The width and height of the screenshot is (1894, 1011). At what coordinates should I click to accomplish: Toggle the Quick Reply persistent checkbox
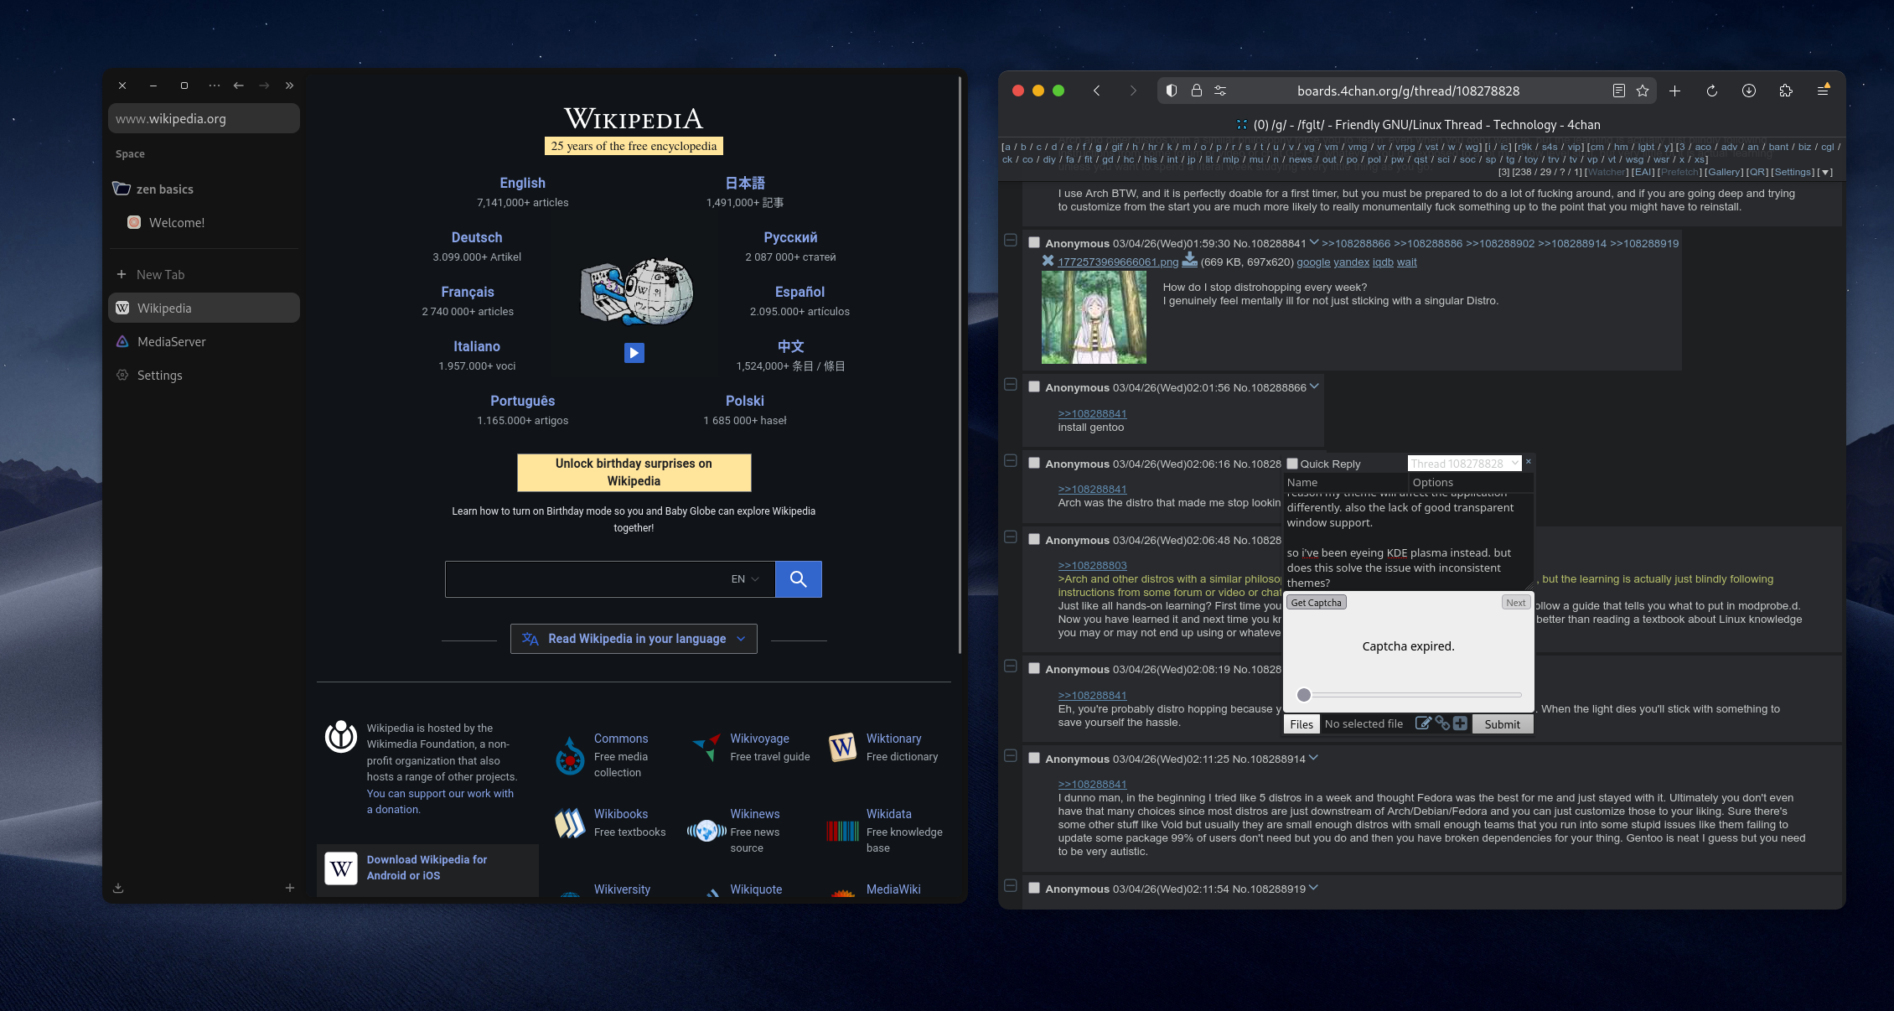[1292, 464]
